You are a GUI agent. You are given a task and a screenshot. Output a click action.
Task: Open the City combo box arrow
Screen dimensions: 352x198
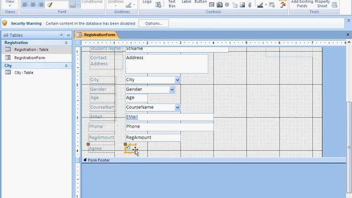[178, 80]
